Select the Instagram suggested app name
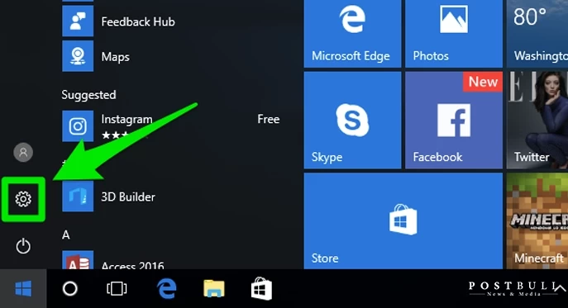The image size is (568, 308). click(x=126, y=119)
